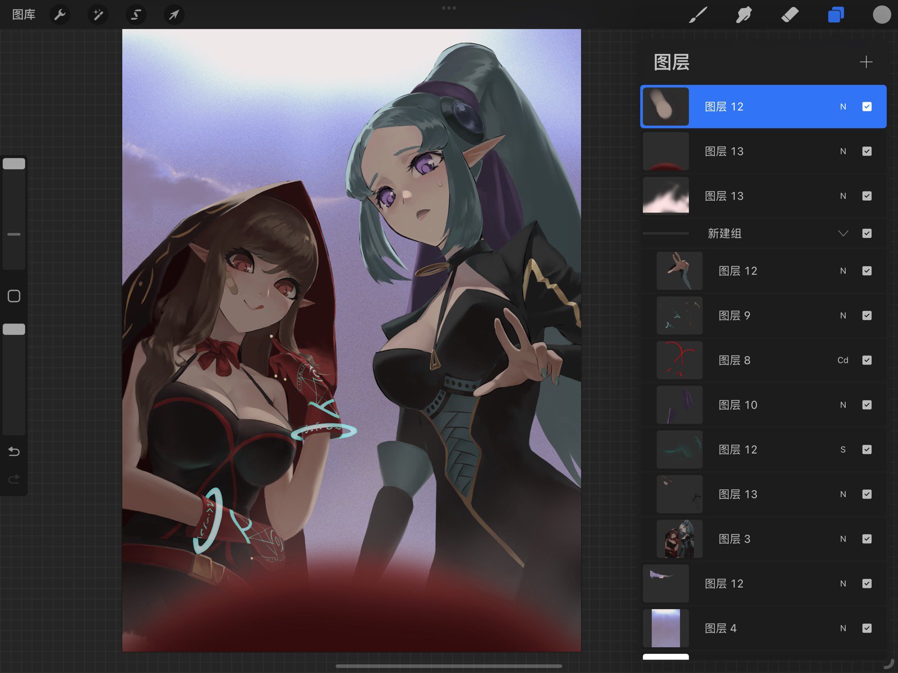Select the Paint brush tool
Image resolution: width=898 pixels, height=673 pixels.
(698, 15)
